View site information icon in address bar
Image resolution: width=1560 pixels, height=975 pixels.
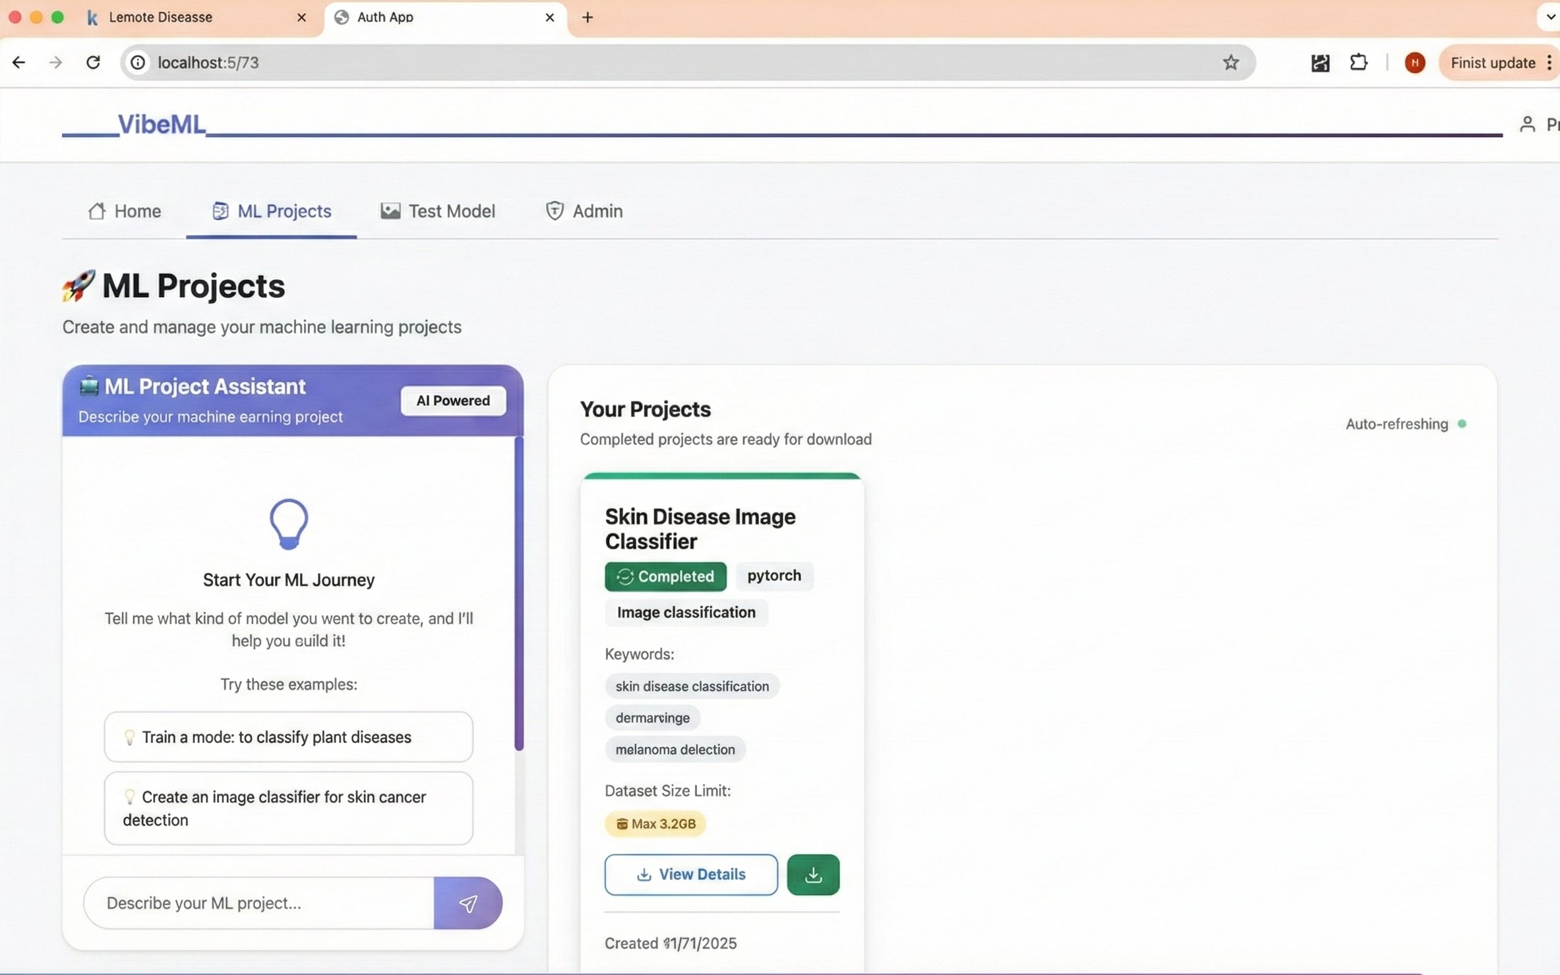click(x=138, y=63)
